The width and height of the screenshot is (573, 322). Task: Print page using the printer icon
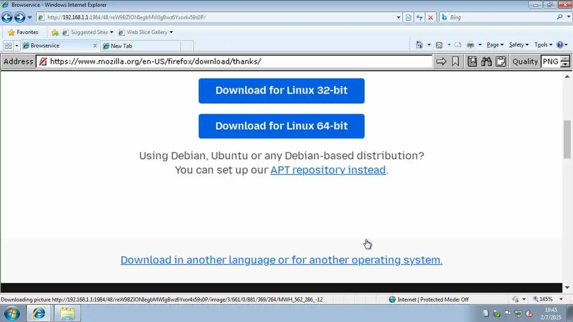click(x=470, y=45)
